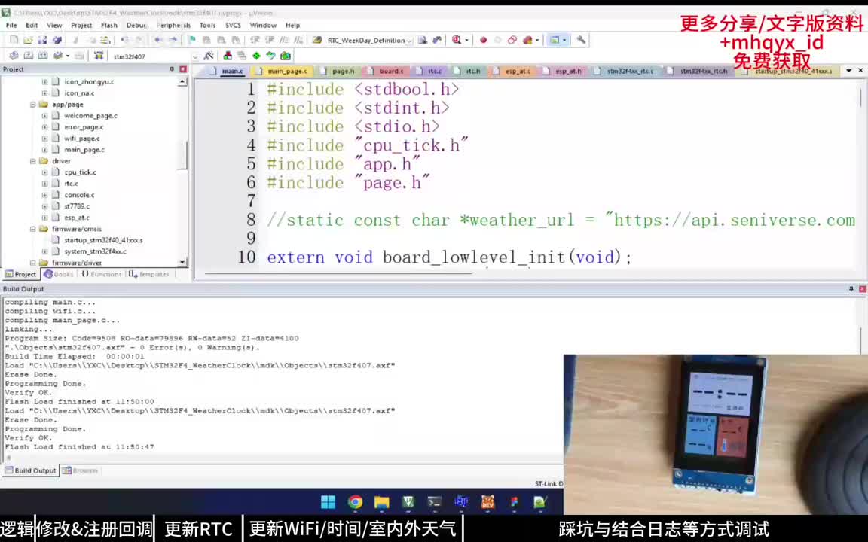868x542 pixels.
Task: Click the editor horizontal scrollbar
Action: click(x=338, y=273)
